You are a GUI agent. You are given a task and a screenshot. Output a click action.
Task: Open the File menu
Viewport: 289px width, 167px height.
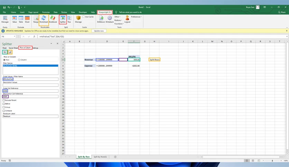(x=4, y=12)
